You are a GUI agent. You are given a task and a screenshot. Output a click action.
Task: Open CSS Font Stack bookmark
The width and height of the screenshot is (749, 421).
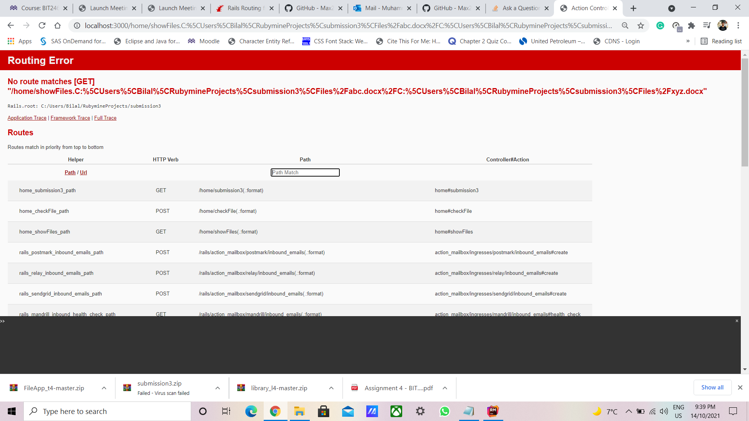coord(335,41)
